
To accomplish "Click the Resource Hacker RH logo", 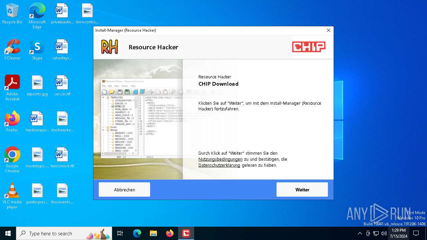I will (x=109, y=47).
